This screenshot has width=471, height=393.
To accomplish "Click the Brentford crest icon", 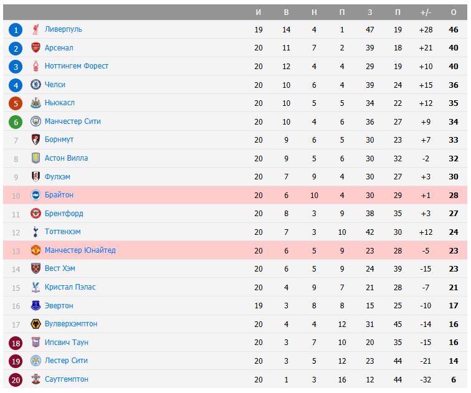I will click(36, 214).
